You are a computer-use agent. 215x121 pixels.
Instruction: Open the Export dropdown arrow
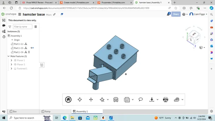(158, 99)
